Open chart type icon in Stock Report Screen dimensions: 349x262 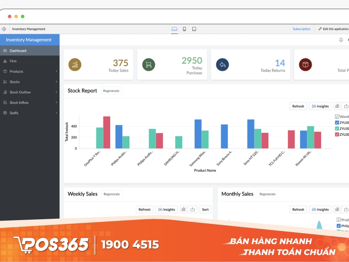point(337,106)
